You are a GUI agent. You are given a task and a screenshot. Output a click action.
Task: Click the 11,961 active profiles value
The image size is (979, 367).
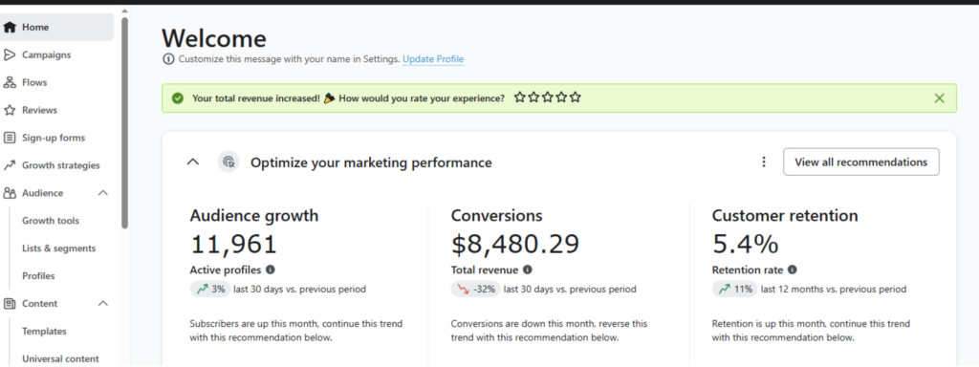tap(233, 244)
